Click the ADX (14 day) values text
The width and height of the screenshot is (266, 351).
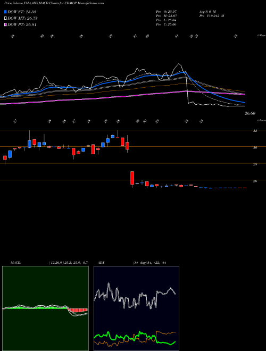pos(149,263)
